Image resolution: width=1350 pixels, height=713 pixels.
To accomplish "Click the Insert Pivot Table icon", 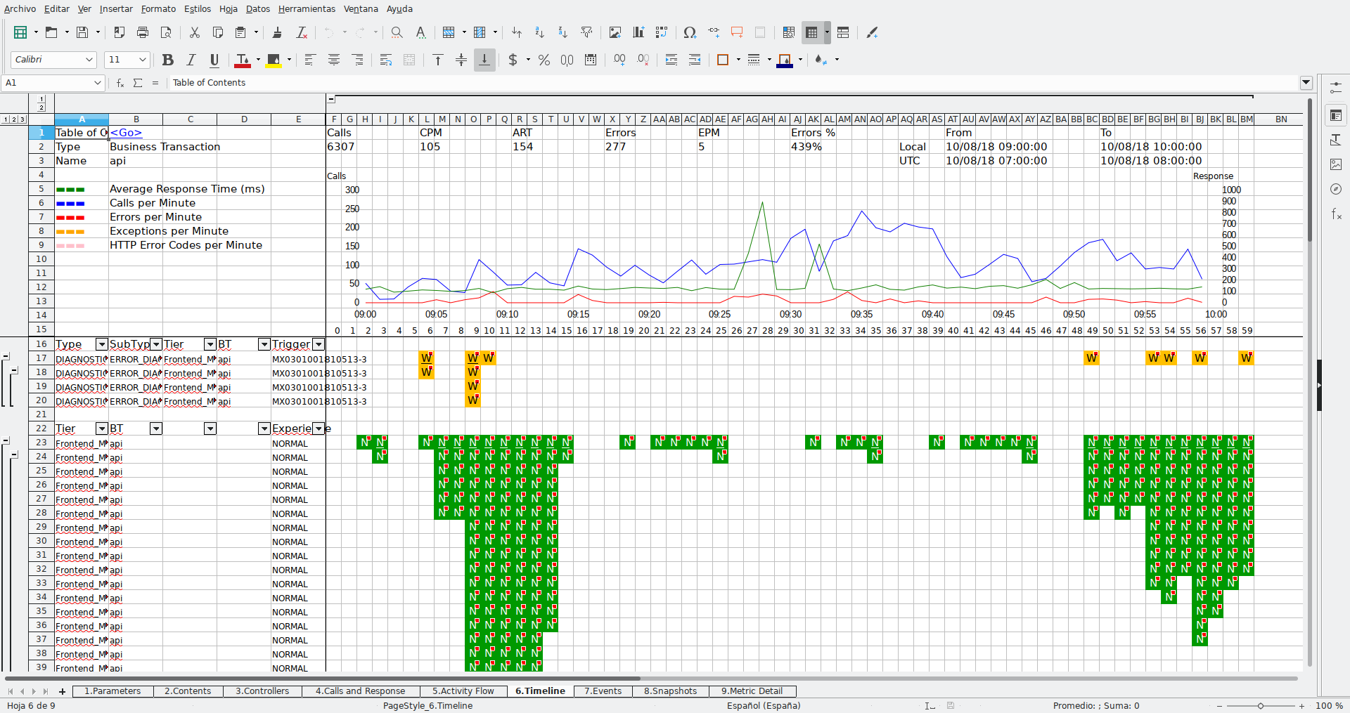I will click(x=661, y=32).
